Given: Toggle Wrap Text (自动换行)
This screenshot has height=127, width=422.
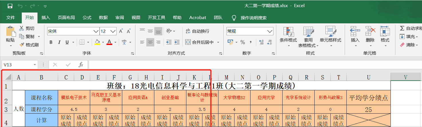Looking at the screenshot, I should 197,31.
